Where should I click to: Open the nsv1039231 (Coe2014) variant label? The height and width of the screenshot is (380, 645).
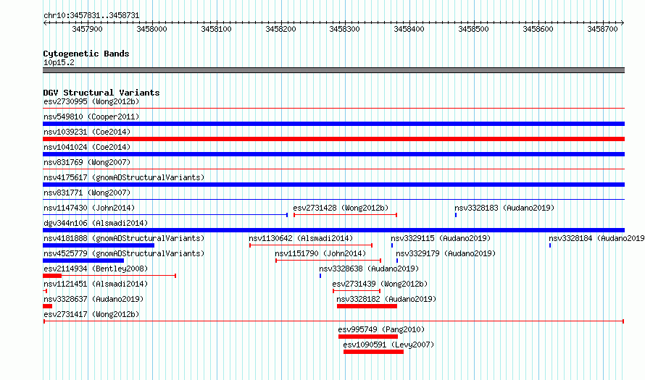pos(87,132)
